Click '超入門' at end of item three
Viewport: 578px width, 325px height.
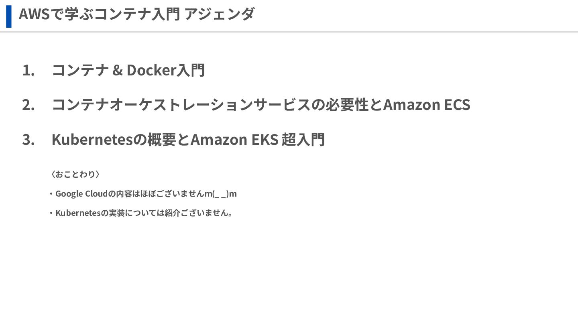tap(303, 140)
